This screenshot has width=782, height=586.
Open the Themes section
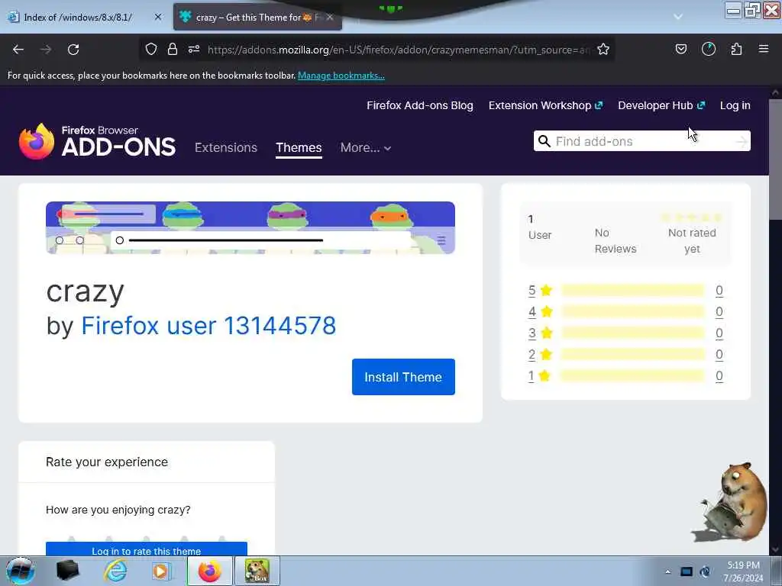[299, 147]
